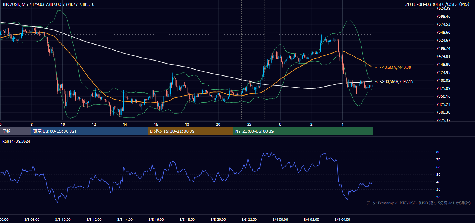Click the RSI scale label 40
Viewport: 475px width, 223px height.
(x=439, y=182)
